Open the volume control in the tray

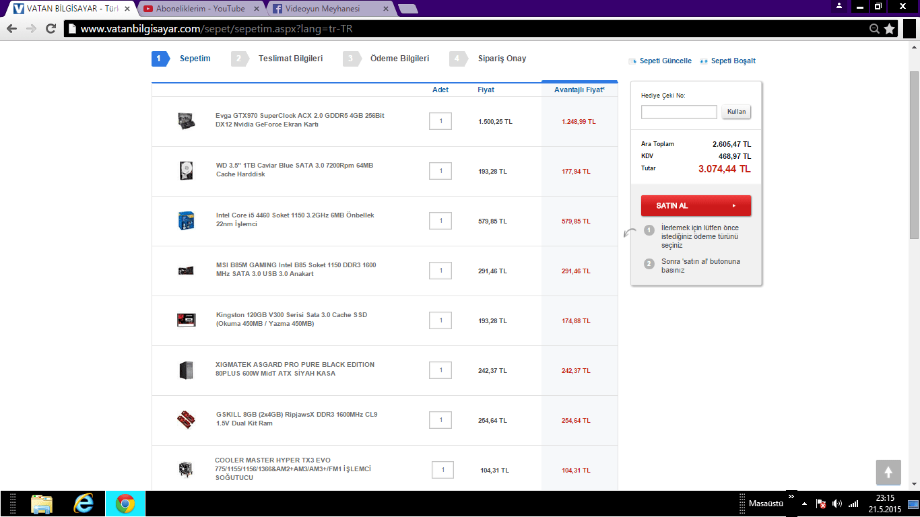tap(837, 504)
